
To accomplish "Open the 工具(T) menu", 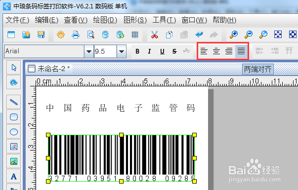I will click(x=164, y=20).
